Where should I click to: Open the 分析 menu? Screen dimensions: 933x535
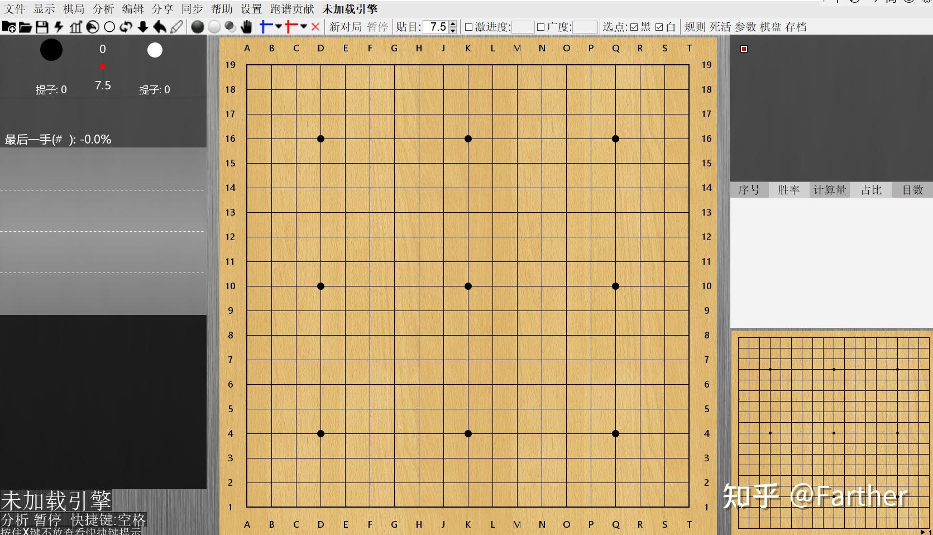(102, 9)
